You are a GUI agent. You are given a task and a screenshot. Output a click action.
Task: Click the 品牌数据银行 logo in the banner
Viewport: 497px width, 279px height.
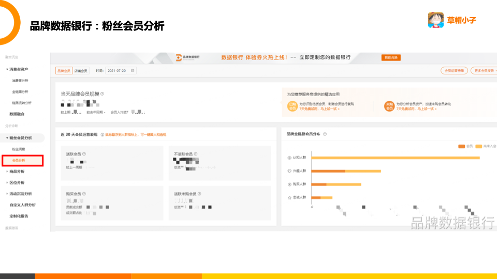187,57
